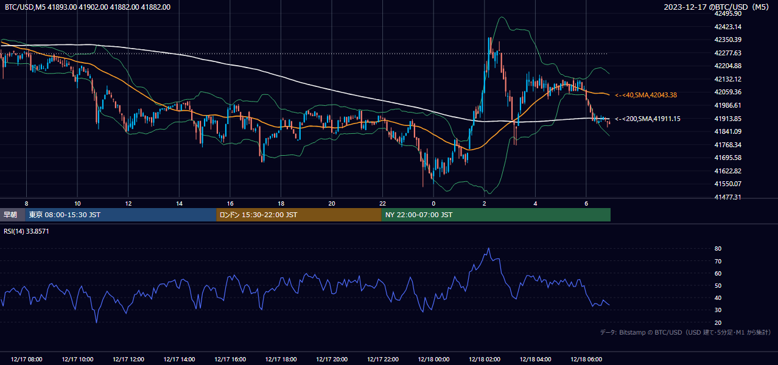Click price axis label 42277.63
Screen dimensions: 778x365
(727, 53)
